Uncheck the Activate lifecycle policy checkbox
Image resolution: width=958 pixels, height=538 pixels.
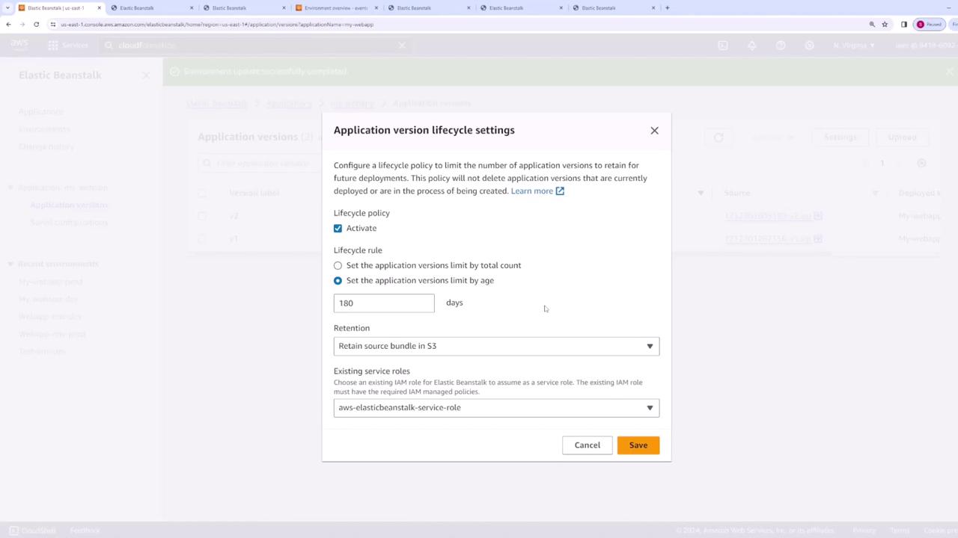(338, 229)
